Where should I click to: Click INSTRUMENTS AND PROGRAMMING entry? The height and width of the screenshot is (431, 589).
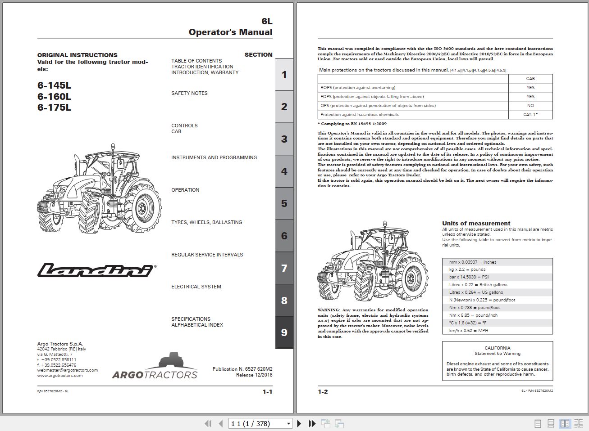[214, 157]
